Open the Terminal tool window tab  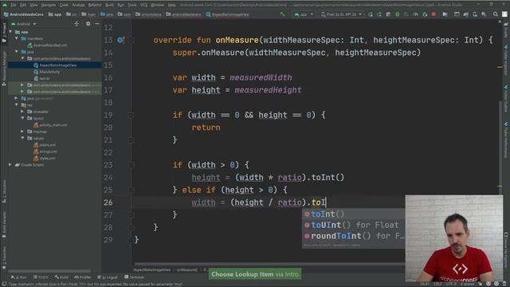[x=134, y=277]
